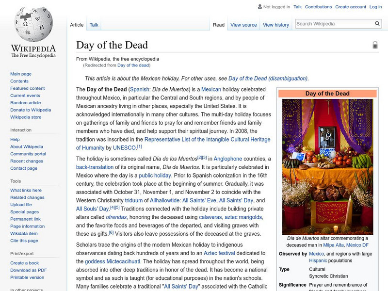Viewport: 388px width, 291px height.
Task: View Recent changes
Action: coord(27,161)
